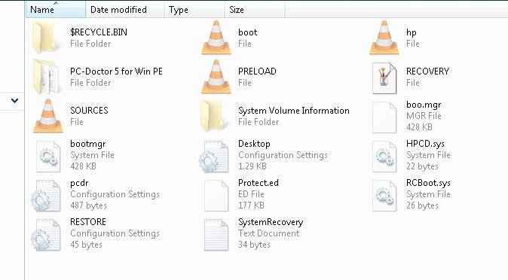The width and height of the screenshot is (508, 280).
Task: Sort by the Date modified column
Action: point(124,9)
